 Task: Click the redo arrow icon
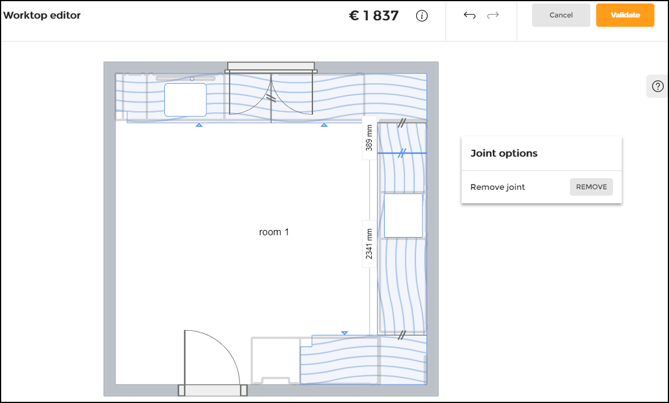[493, 15]
